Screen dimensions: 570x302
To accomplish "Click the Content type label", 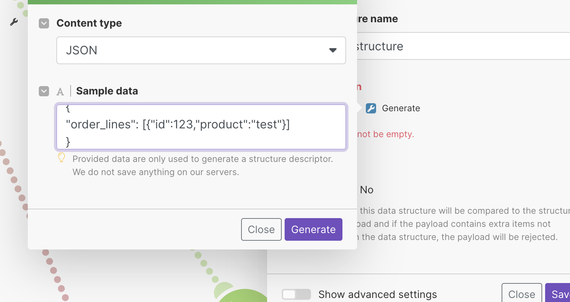I will tap(89, 23).
